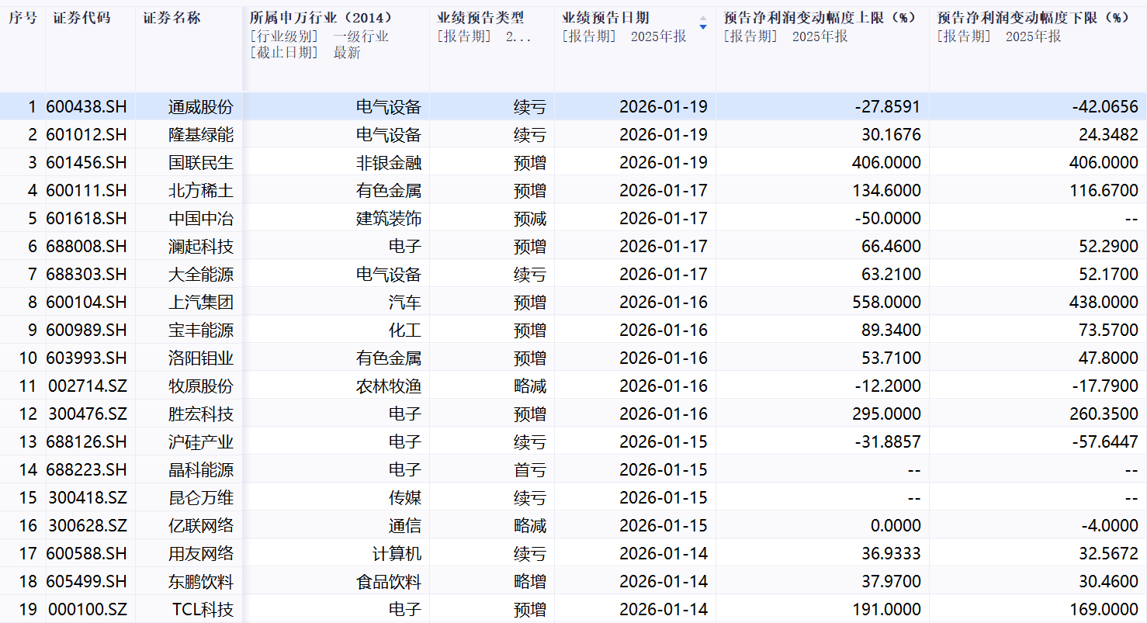Select the 上汽集团 stock name cell
Image resolution: width=1147 pixels, height=623 pixels.
[x=201, y=303]
